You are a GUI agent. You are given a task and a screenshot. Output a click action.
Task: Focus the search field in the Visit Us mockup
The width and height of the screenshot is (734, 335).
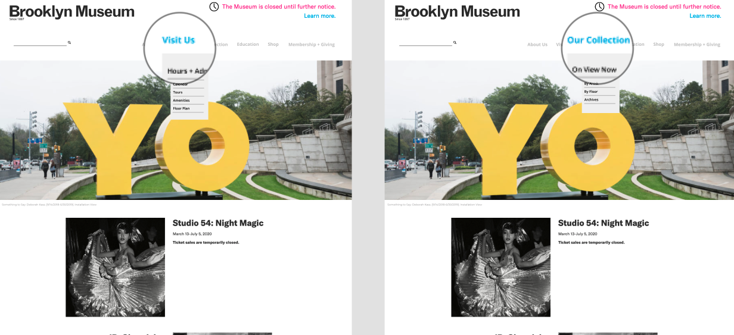[x=40, y=43]
